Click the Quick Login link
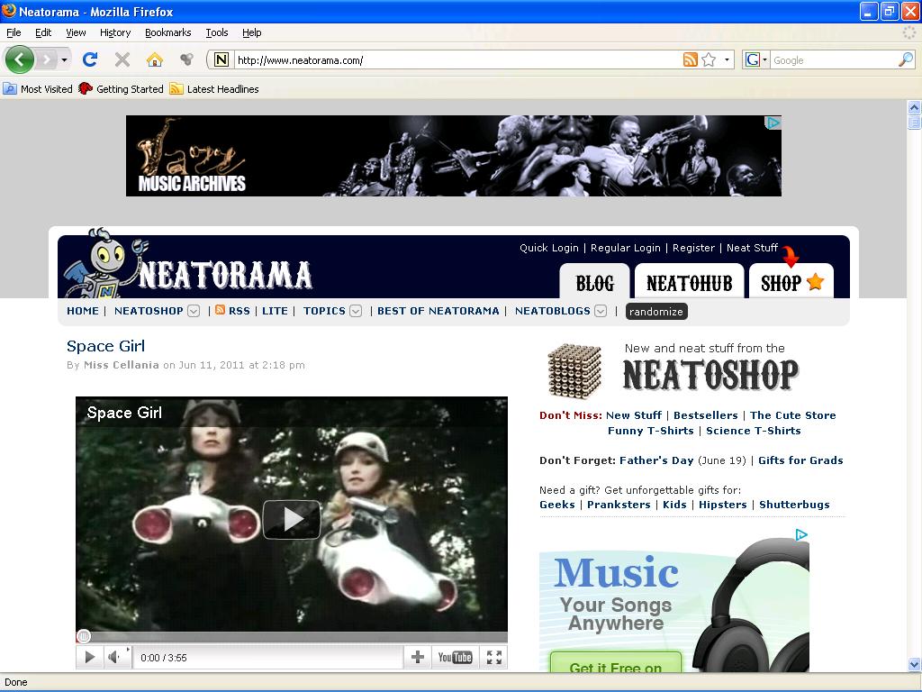 coord(548,248)
